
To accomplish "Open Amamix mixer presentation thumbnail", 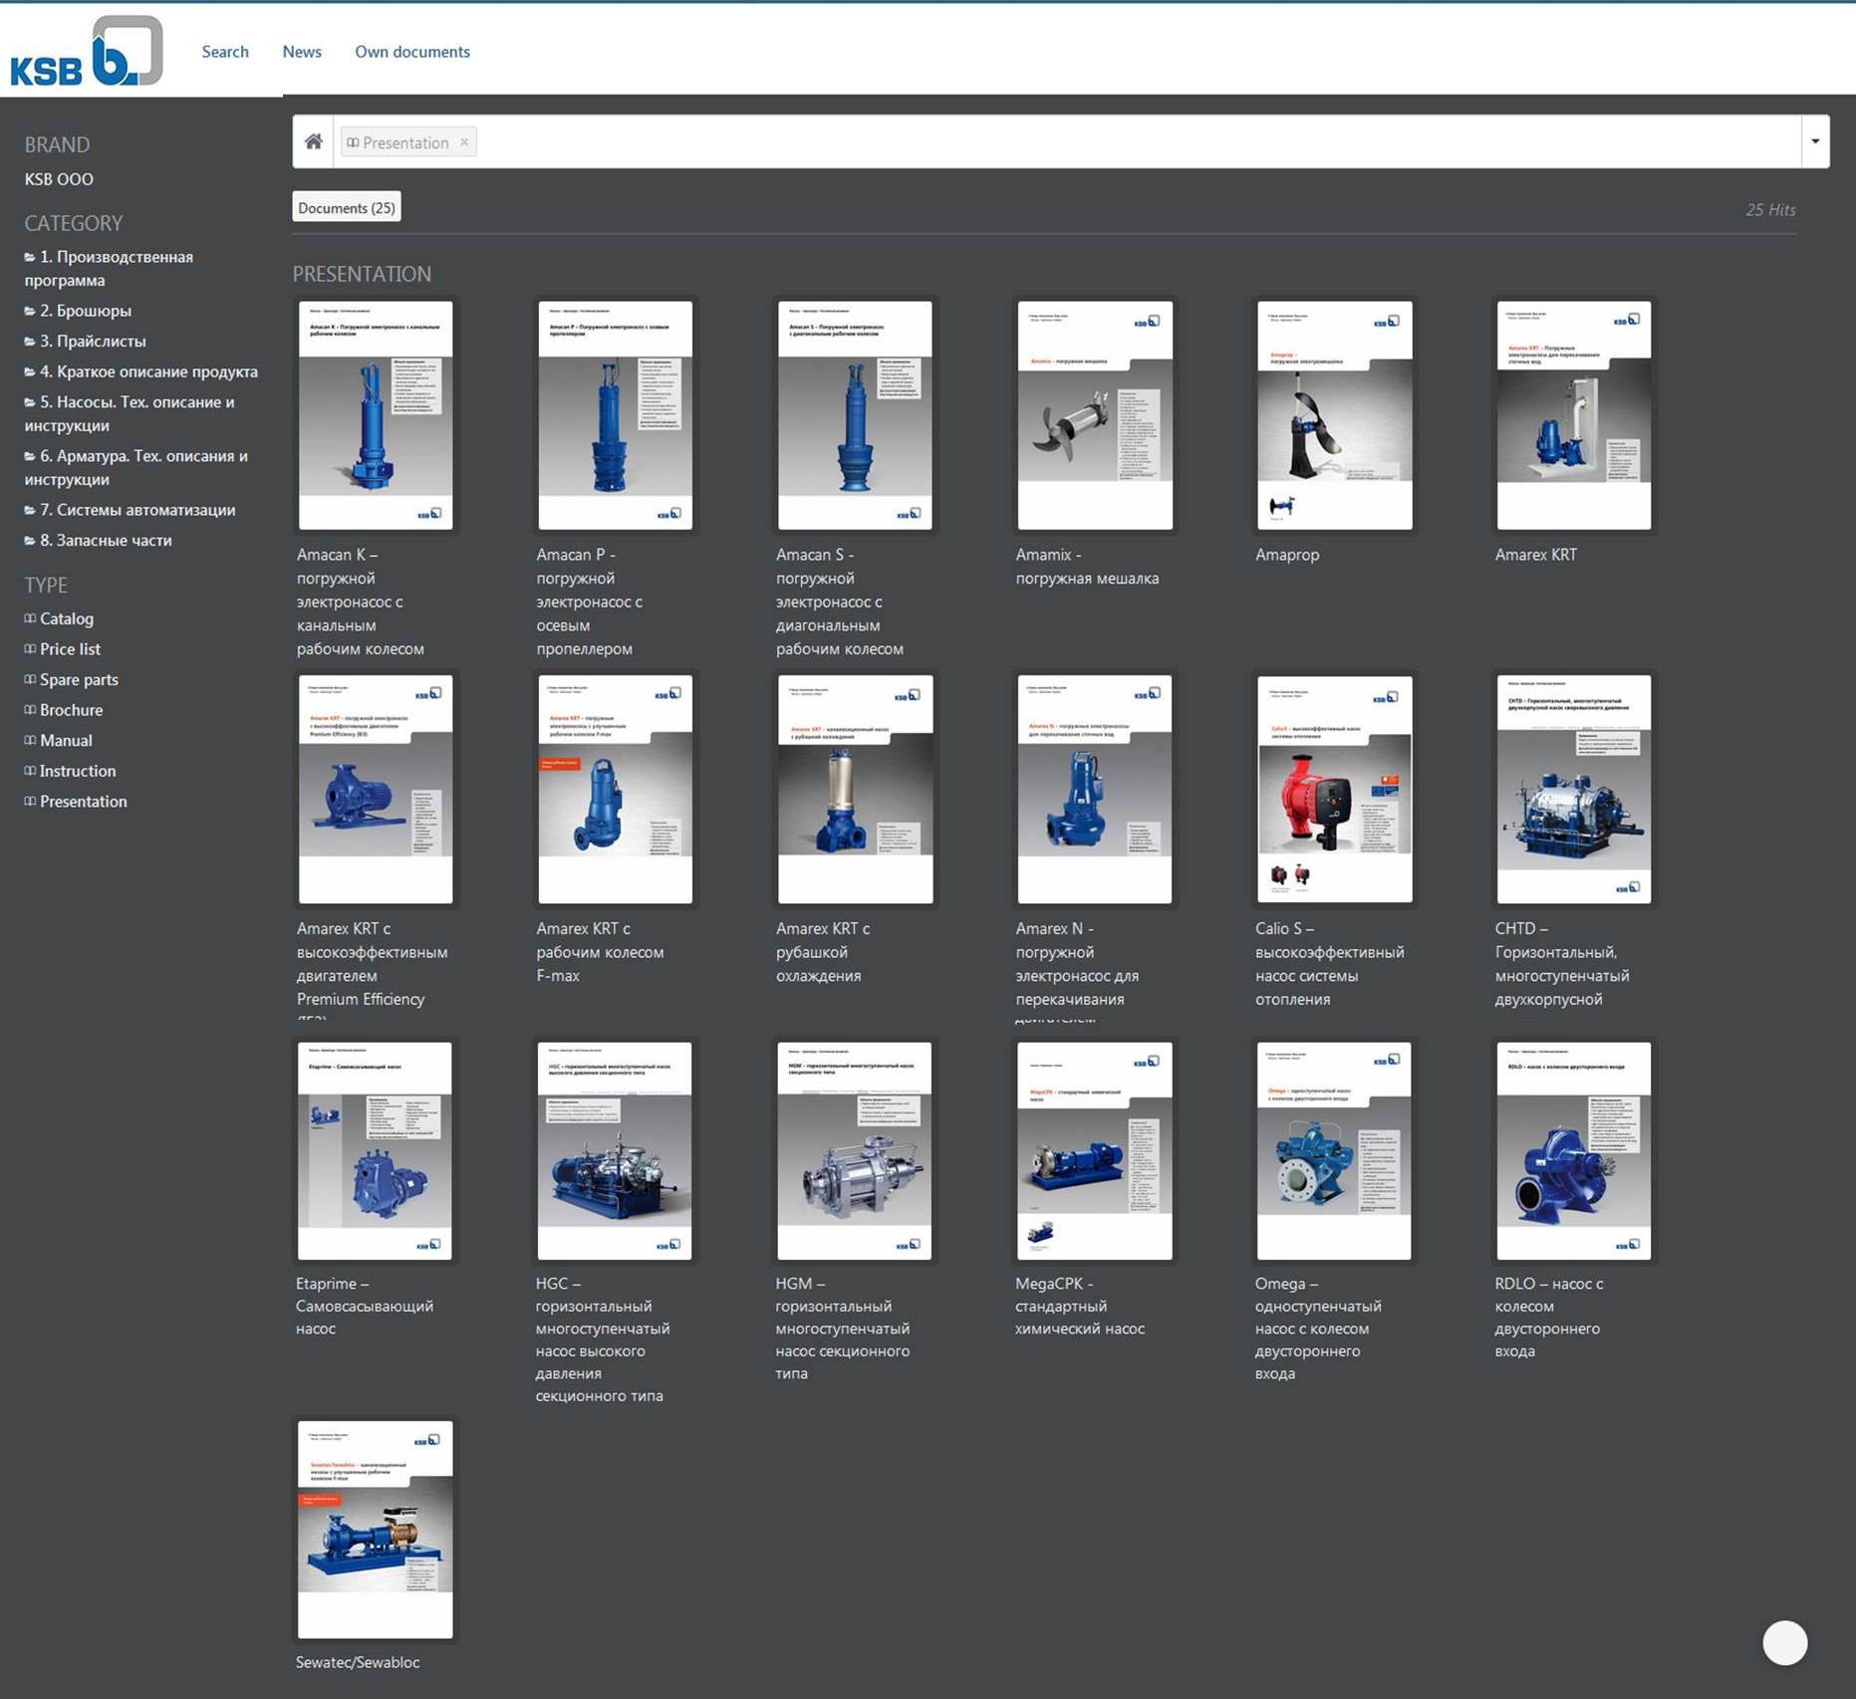I will coord(1095,415).
